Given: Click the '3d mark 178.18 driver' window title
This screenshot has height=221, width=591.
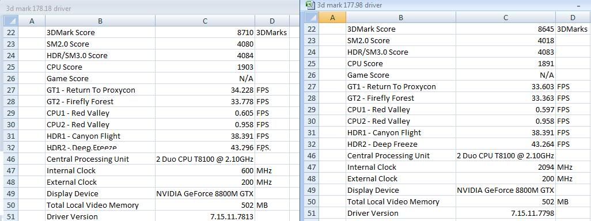Looking at the screenshot, I should [x=38, y=8].
